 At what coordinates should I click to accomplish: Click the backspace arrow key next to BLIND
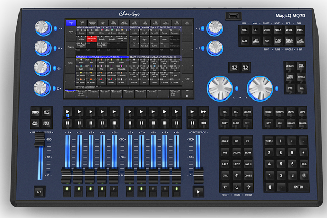(x=247, y=123)
